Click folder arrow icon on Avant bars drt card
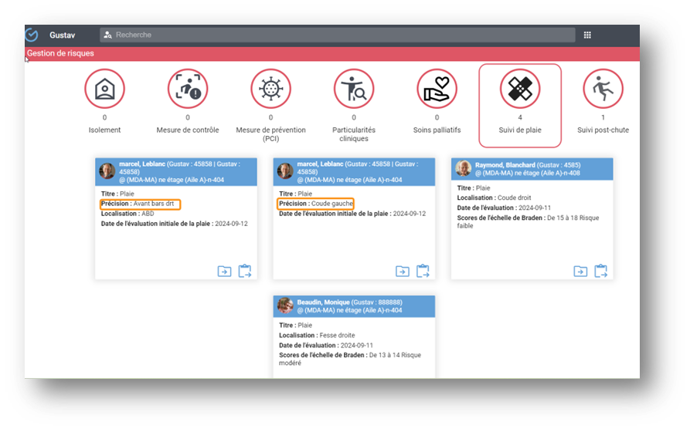This screenshot has height=429, width=690. 224,271
